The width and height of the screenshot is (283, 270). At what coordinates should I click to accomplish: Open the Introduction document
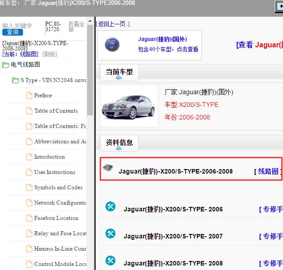pyautogui.click(x=50, y=157)
